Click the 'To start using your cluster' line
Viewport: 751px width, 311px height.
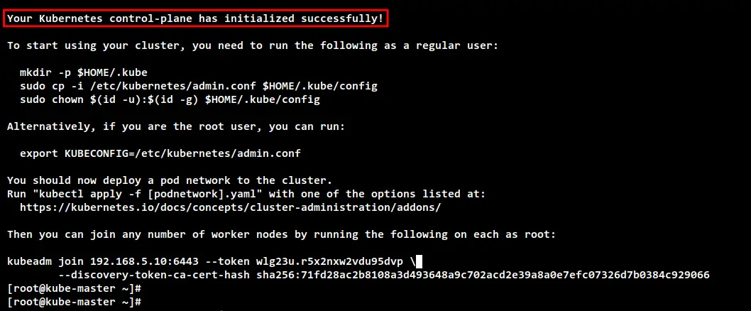pos(253,46)
